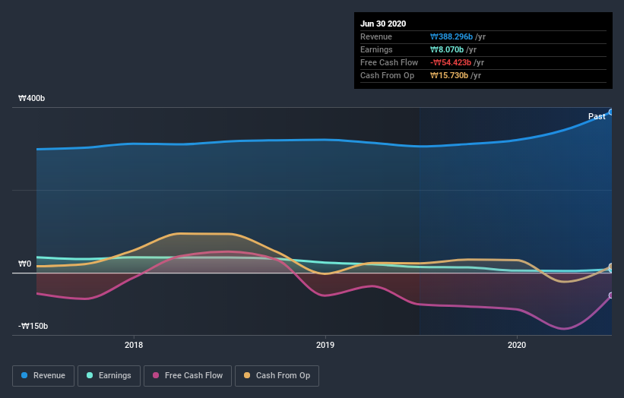Click the Free Cash Flow endpoint marker
624x398 pixels.
[x=611, y=295]
